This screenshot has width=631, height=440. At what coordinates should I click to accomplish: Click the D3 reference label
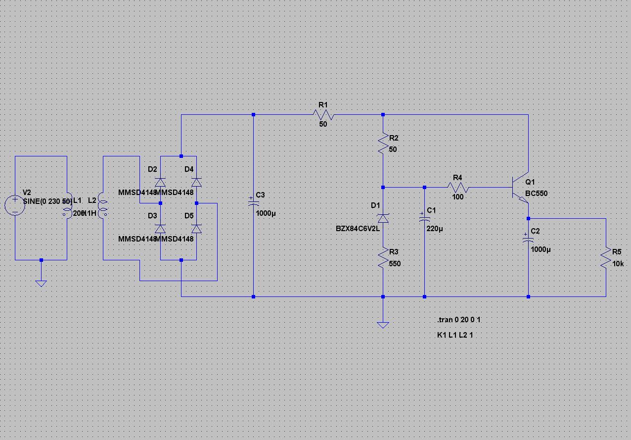pos(153,216)
